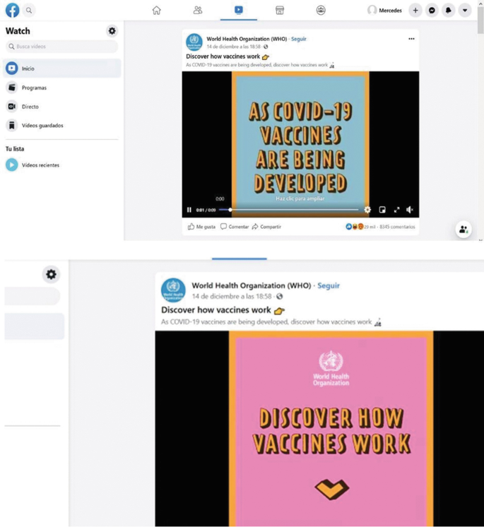Open the notifications bell
484x527 pixels.
tap(449, 11)
